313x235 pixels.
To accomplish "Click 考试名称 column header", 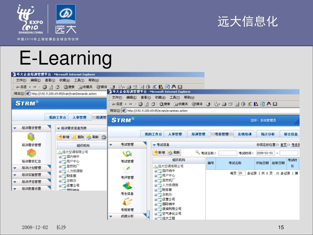I will 235,163.
